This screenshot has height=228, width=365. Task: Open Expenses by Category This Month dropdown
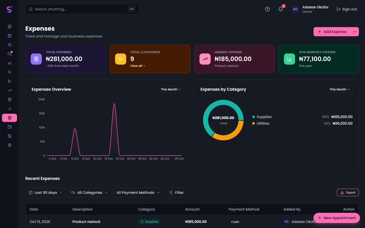coord(340,89)
